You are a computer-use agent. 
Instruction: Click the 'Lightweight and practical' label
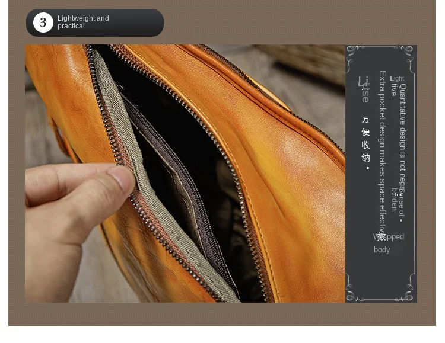click(83, 22)
